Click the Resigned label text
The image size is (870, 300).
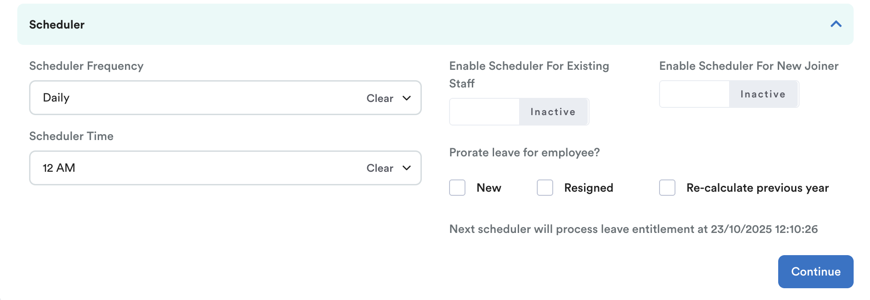589,188
